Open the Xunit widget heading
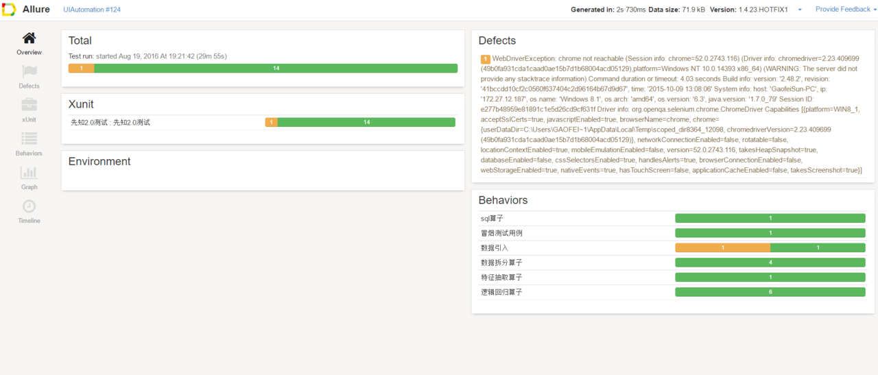Screen dimensions: 878x375 pyautogui.click(x=81, y=104)
